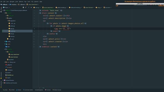Open the Python Console tool window

point(57,90)
